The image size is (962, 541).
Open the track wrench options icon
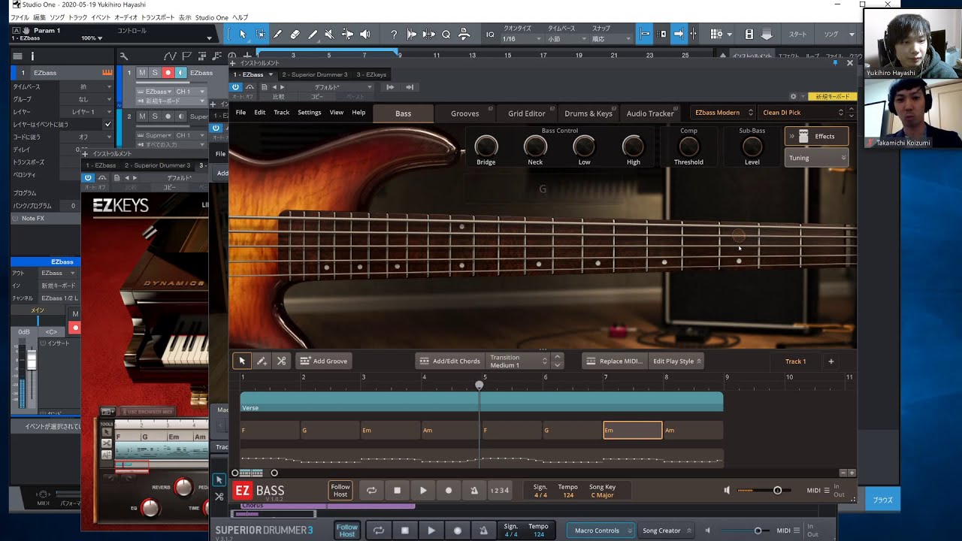(x=124, y=56)
